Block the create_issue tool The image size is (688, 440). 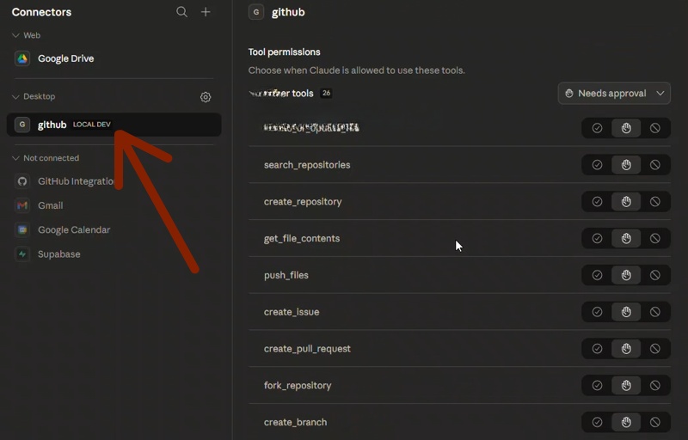pyautogui.click(x=655, y=312)
